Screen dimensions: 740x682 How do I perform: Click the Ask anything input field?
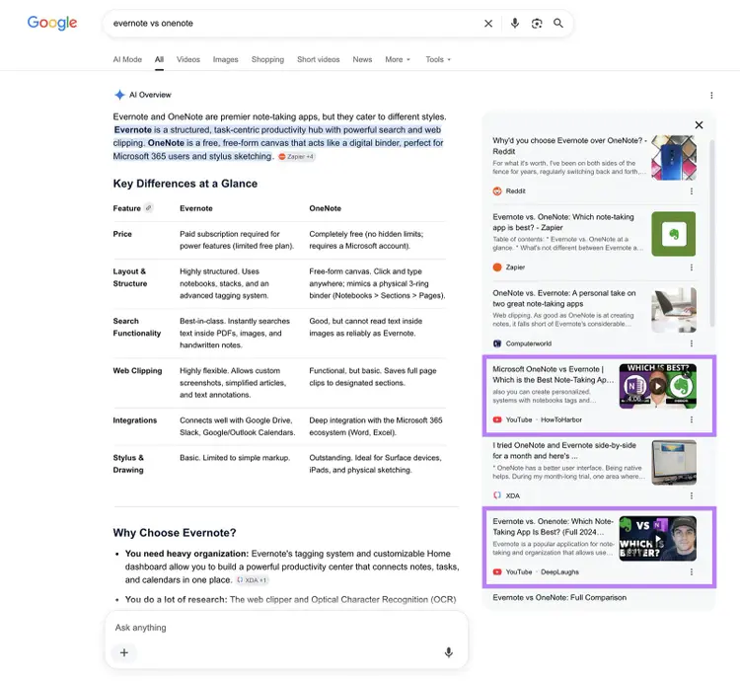click(286, 628)
